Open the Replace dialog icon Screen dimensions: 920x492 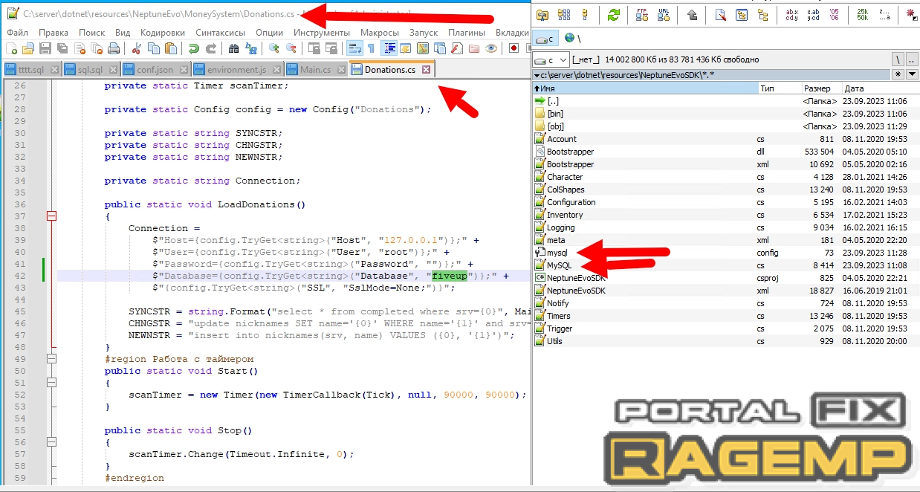point(251,48)
